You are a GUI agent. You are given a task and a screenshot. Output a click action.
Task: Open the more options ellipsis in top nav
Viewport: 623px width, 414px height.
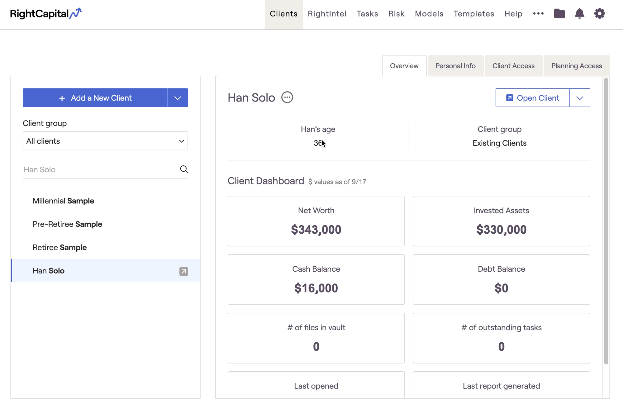[538, 13]
